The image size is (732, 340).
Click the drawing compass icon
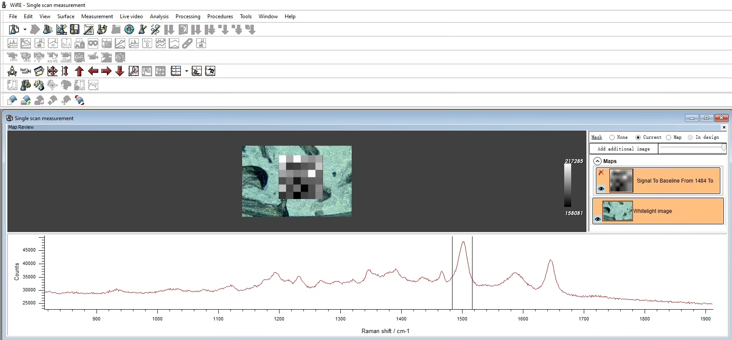[x=12, y=71]
